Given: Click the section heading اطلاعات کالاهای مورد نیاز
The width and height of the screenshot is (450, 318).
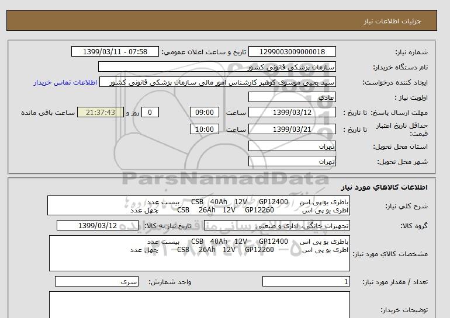Looking at the screenshot, I should point(385,187).
